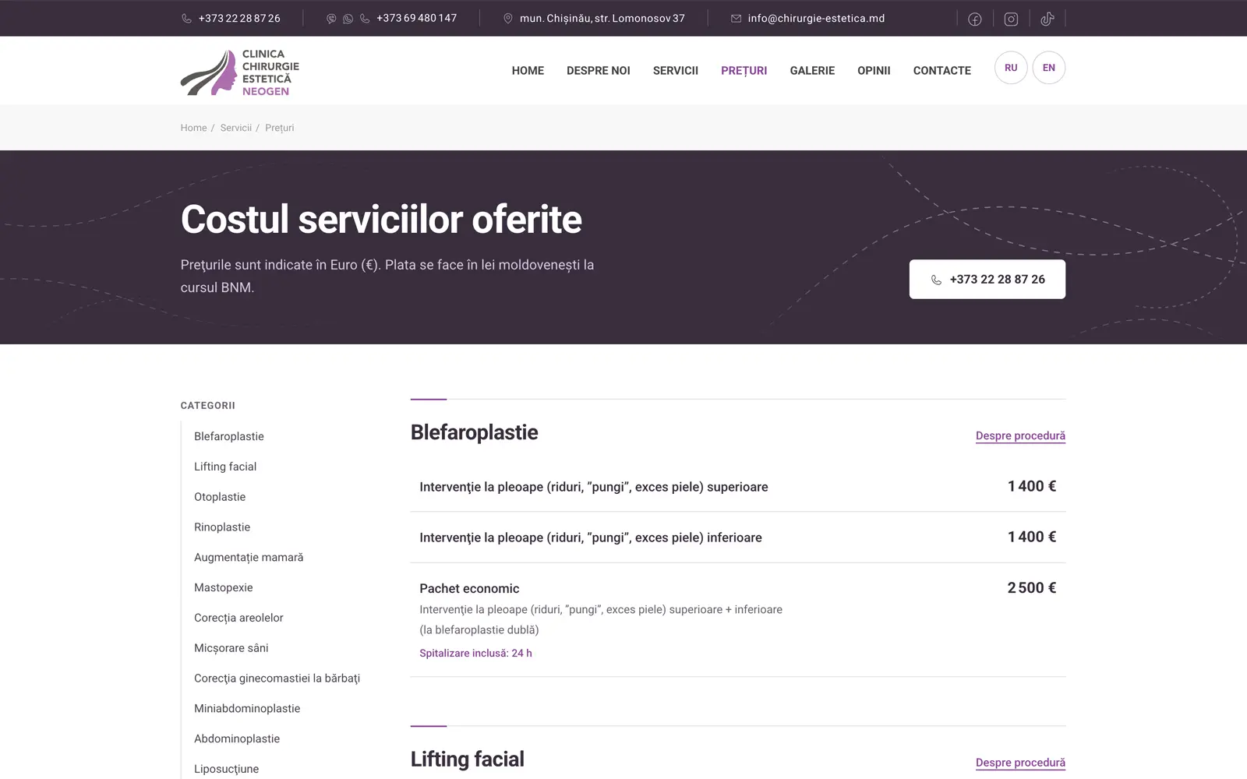Select Micșorare sâni category

pos(231,648)
